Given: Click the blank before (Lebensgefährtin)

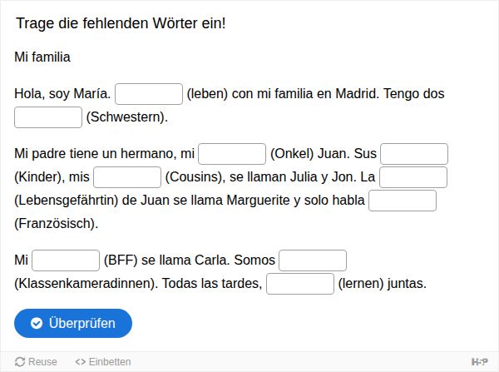Looking at the screenshot, I should pyautogui.click(x=413, y=177).
